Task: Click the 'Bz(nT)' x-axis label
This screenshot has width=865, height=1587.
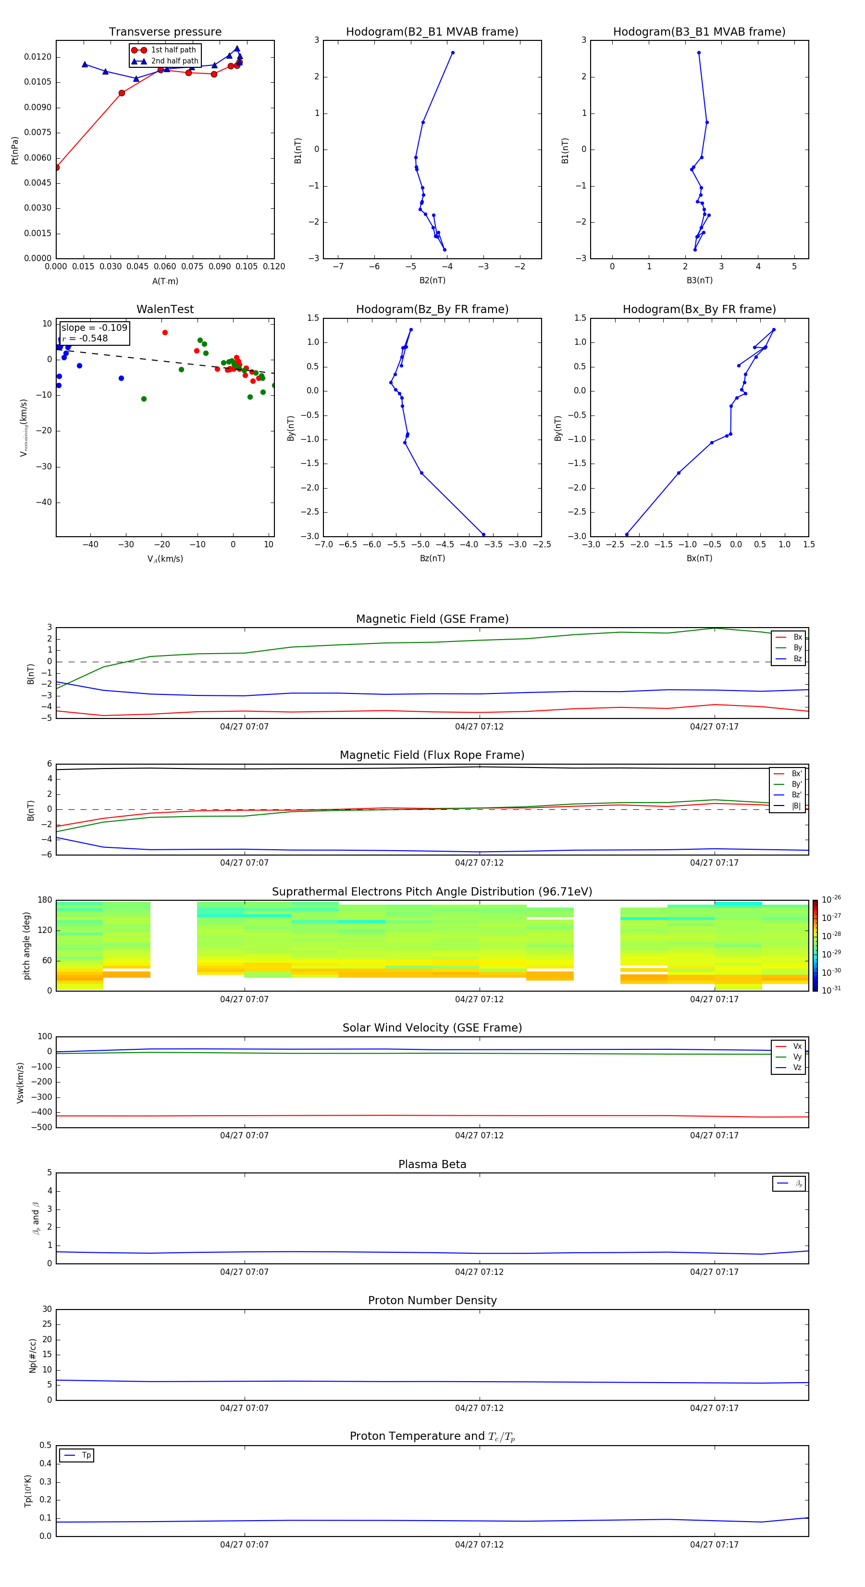Action: (x=432, y=558)
